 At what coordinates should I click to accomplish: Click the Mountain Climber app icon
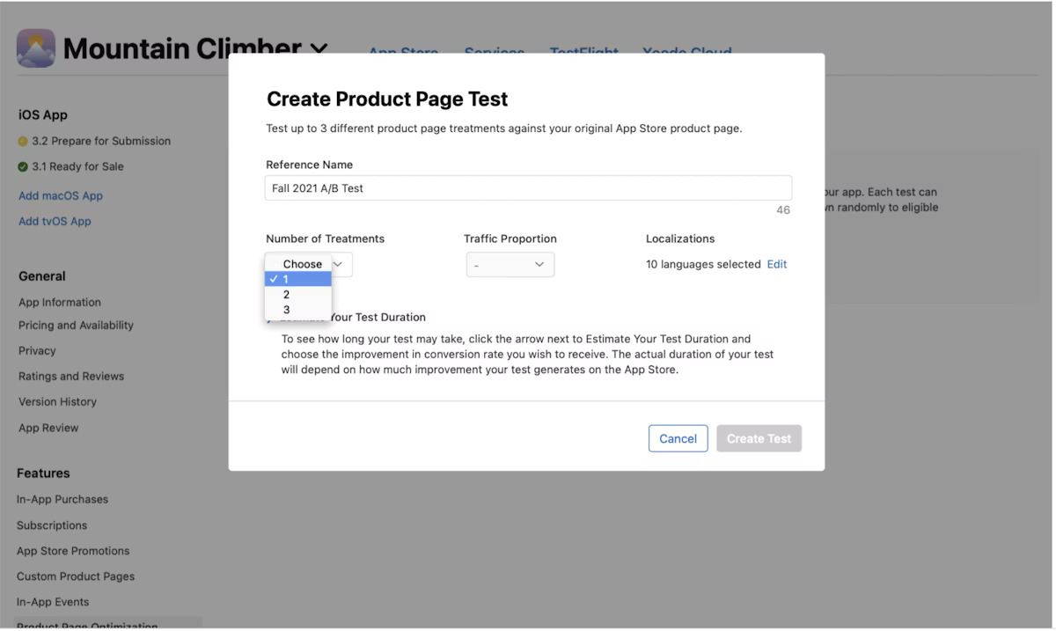[35, 48]
